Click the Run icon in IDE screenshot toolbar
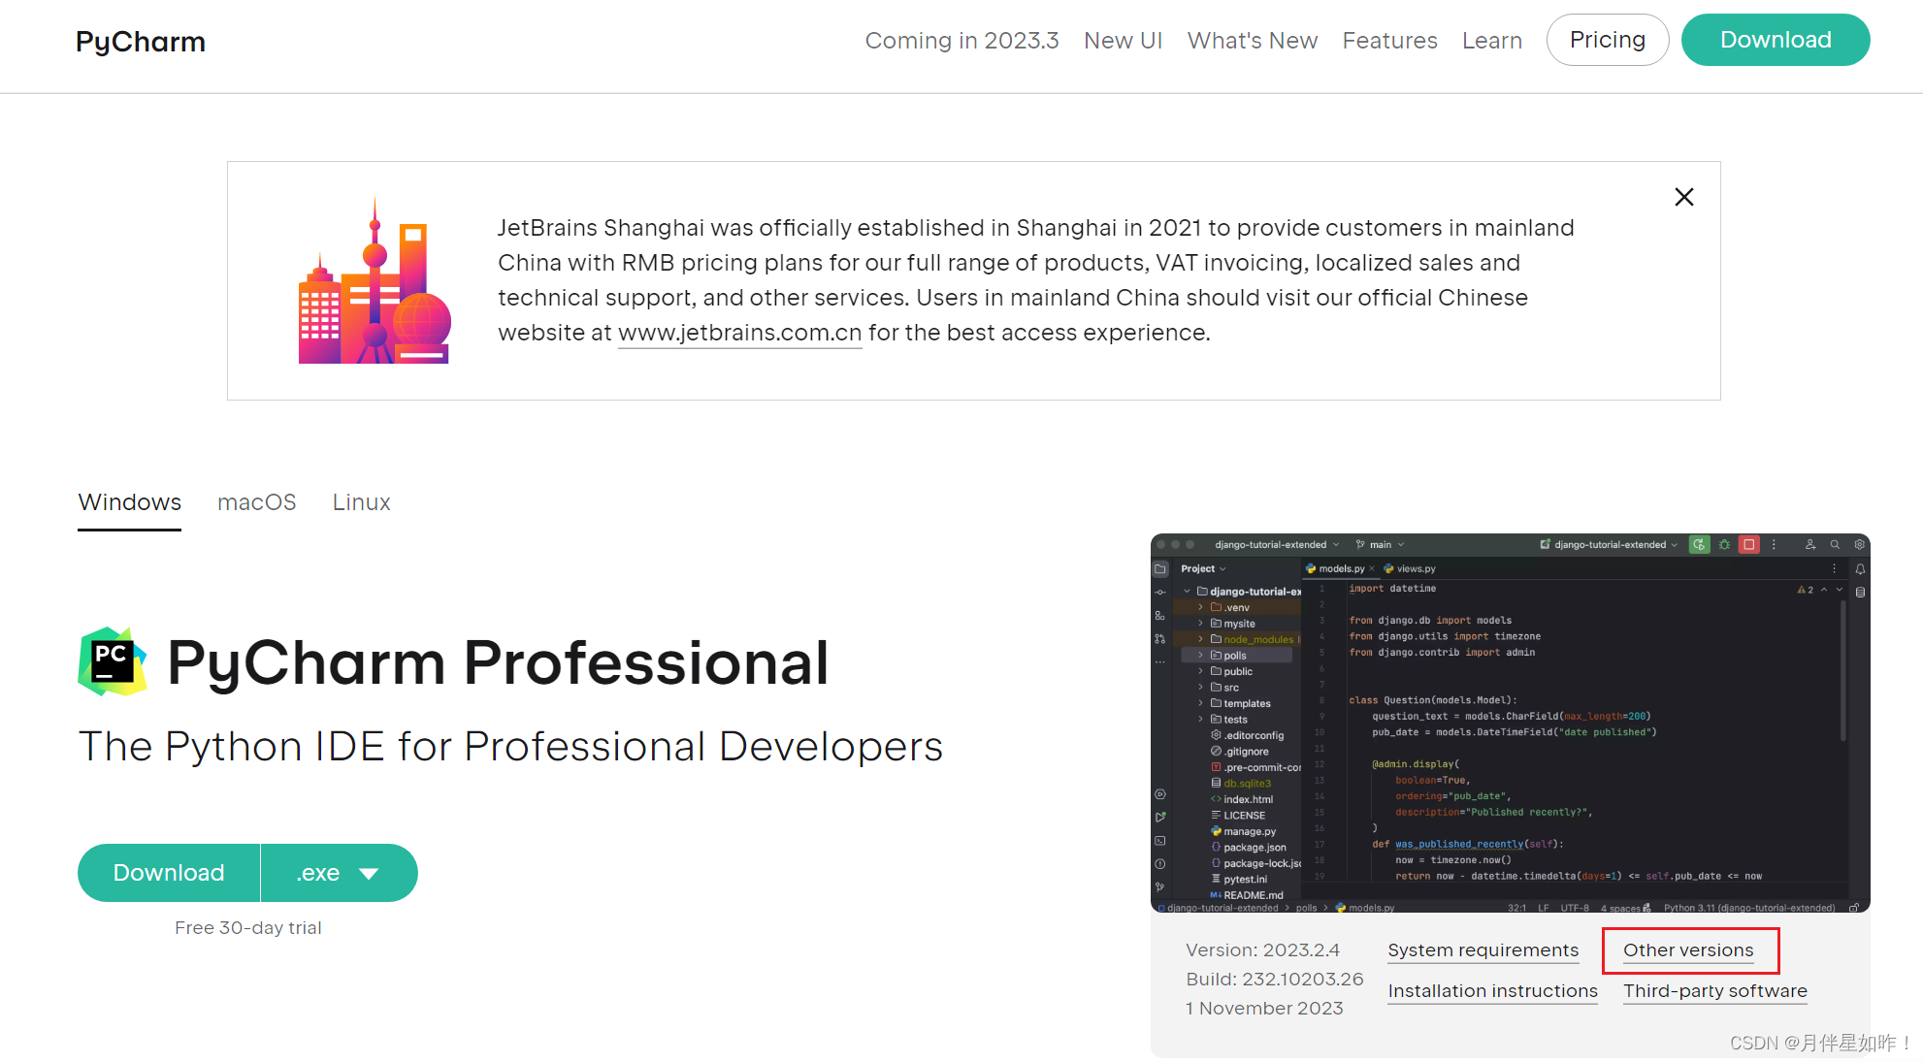Image resolution: width=1923 pixels, height=1062 pixels. [1699, 545]
